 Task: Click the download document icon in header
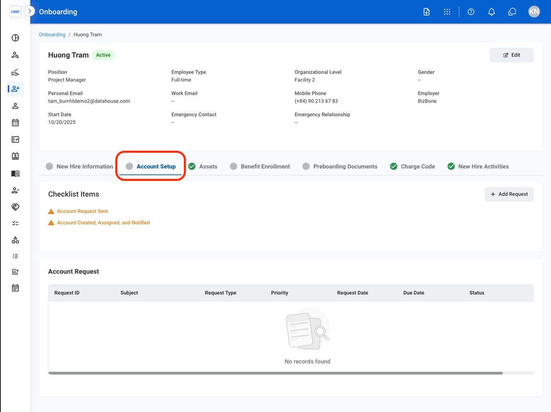(x=427, y=12)
